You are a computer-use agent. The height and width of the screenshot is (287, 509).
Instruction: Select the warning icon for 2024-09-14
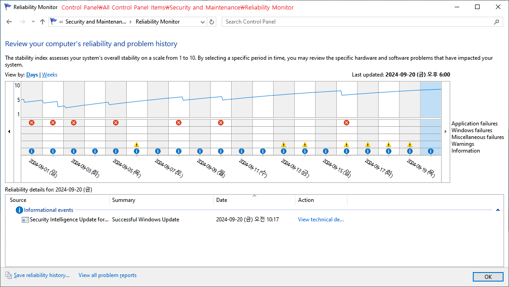coord(305,144)
